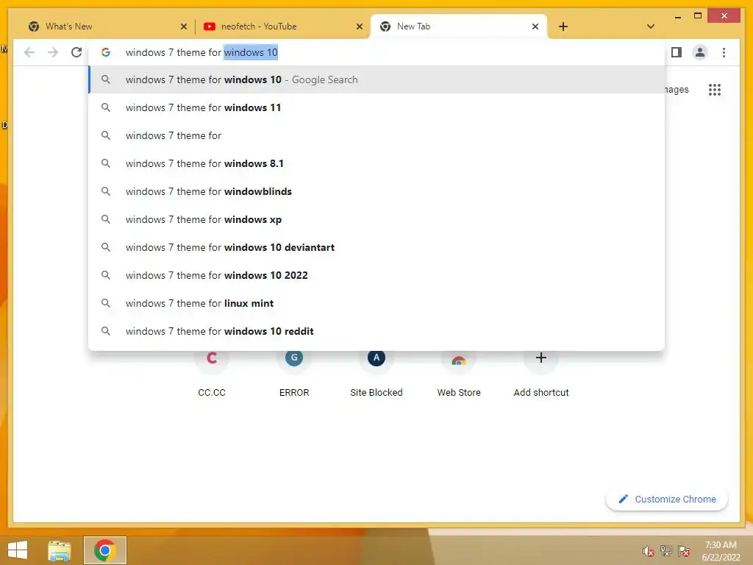This screenshot has height=565, width=753.
Task: Click the magnifier icon beside the windows 10 reddit suggestion
Action: 106,331
